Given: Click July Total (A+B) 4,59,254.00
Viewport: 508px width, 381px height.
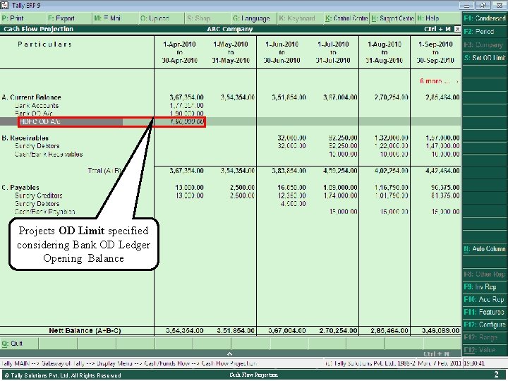Looking at the screenshot, I should point(340,171).
